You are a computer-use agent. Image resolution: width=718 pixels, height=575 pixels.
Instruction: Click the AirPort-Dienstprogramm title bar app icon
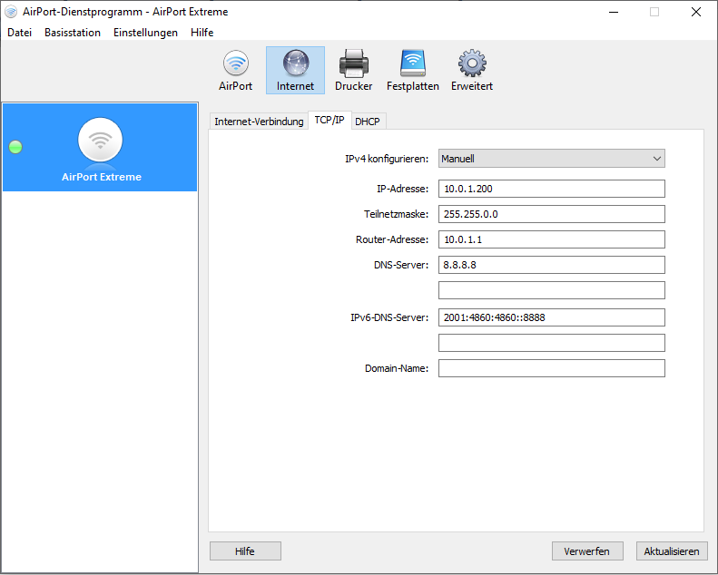tap(11, 12)
